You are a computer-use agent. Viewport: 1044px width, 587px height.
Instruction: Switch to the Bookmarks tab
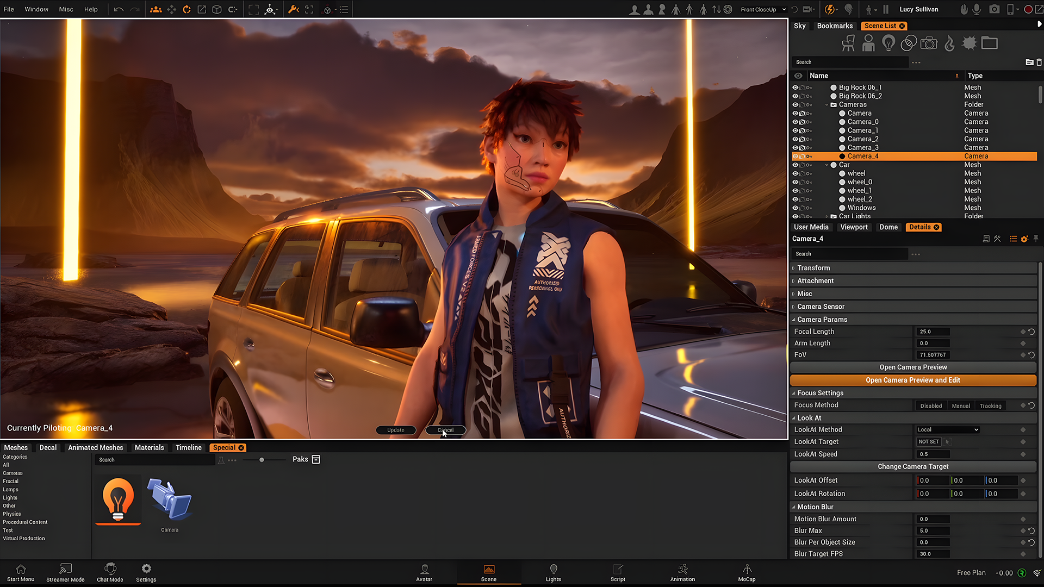pos(835,26)
